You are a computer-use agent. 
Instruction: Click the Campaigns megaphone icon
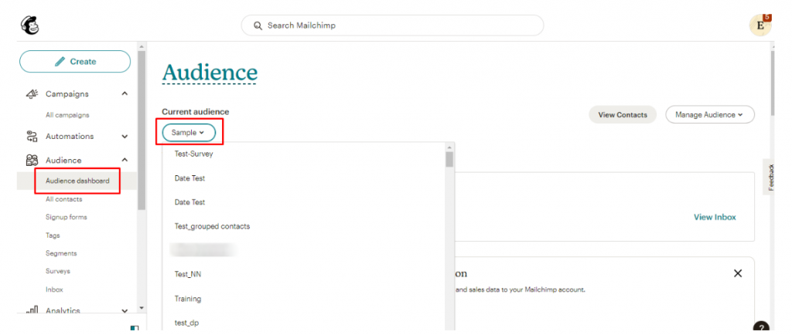(32, 93)
